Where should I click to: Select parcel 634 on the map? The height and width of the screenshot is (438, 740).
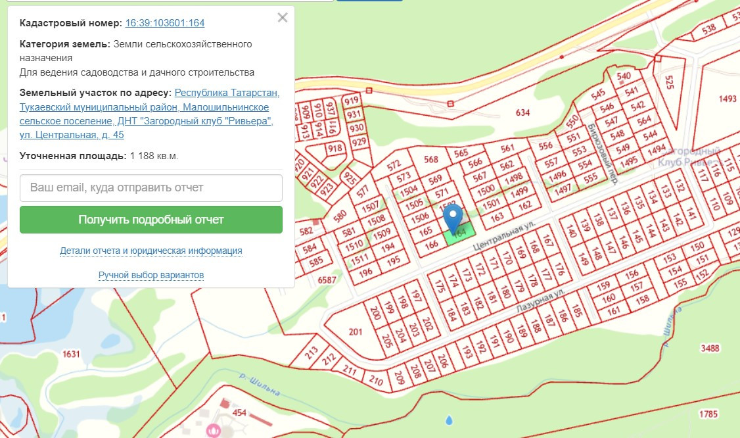click(522, 112)
